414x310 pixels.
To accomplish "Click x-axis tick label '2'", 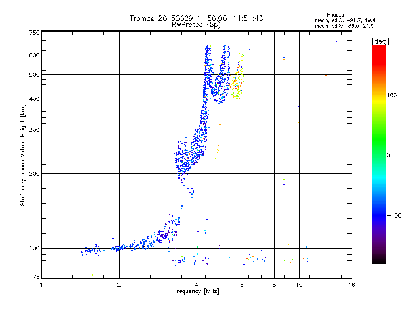I will pos(119,285).
